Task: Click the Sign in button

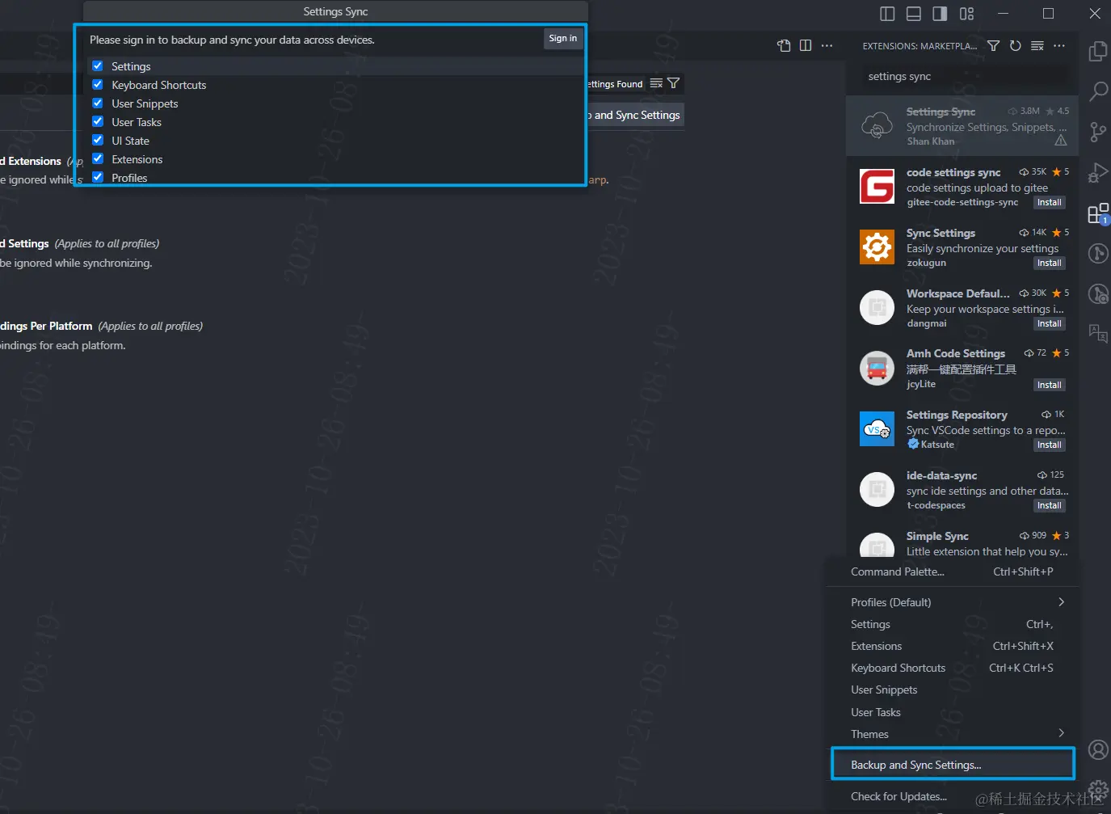Action: click(x=563, y=38)
